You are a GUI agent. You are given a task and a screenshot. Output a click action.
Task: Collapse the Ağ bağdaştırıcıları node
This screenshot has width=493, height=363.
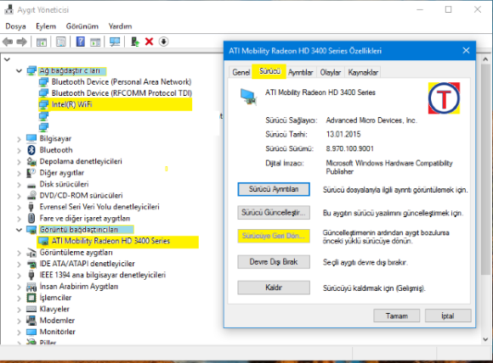20,71
